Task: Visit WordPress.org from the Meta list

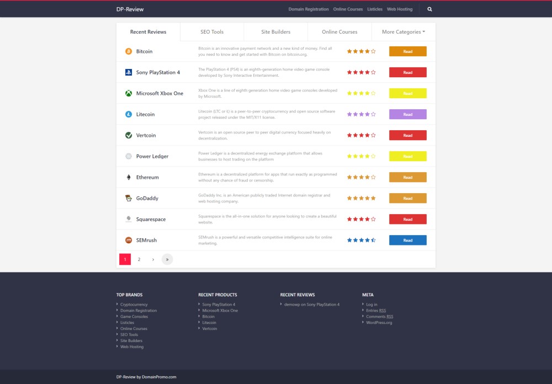Action: coord(379,322)
